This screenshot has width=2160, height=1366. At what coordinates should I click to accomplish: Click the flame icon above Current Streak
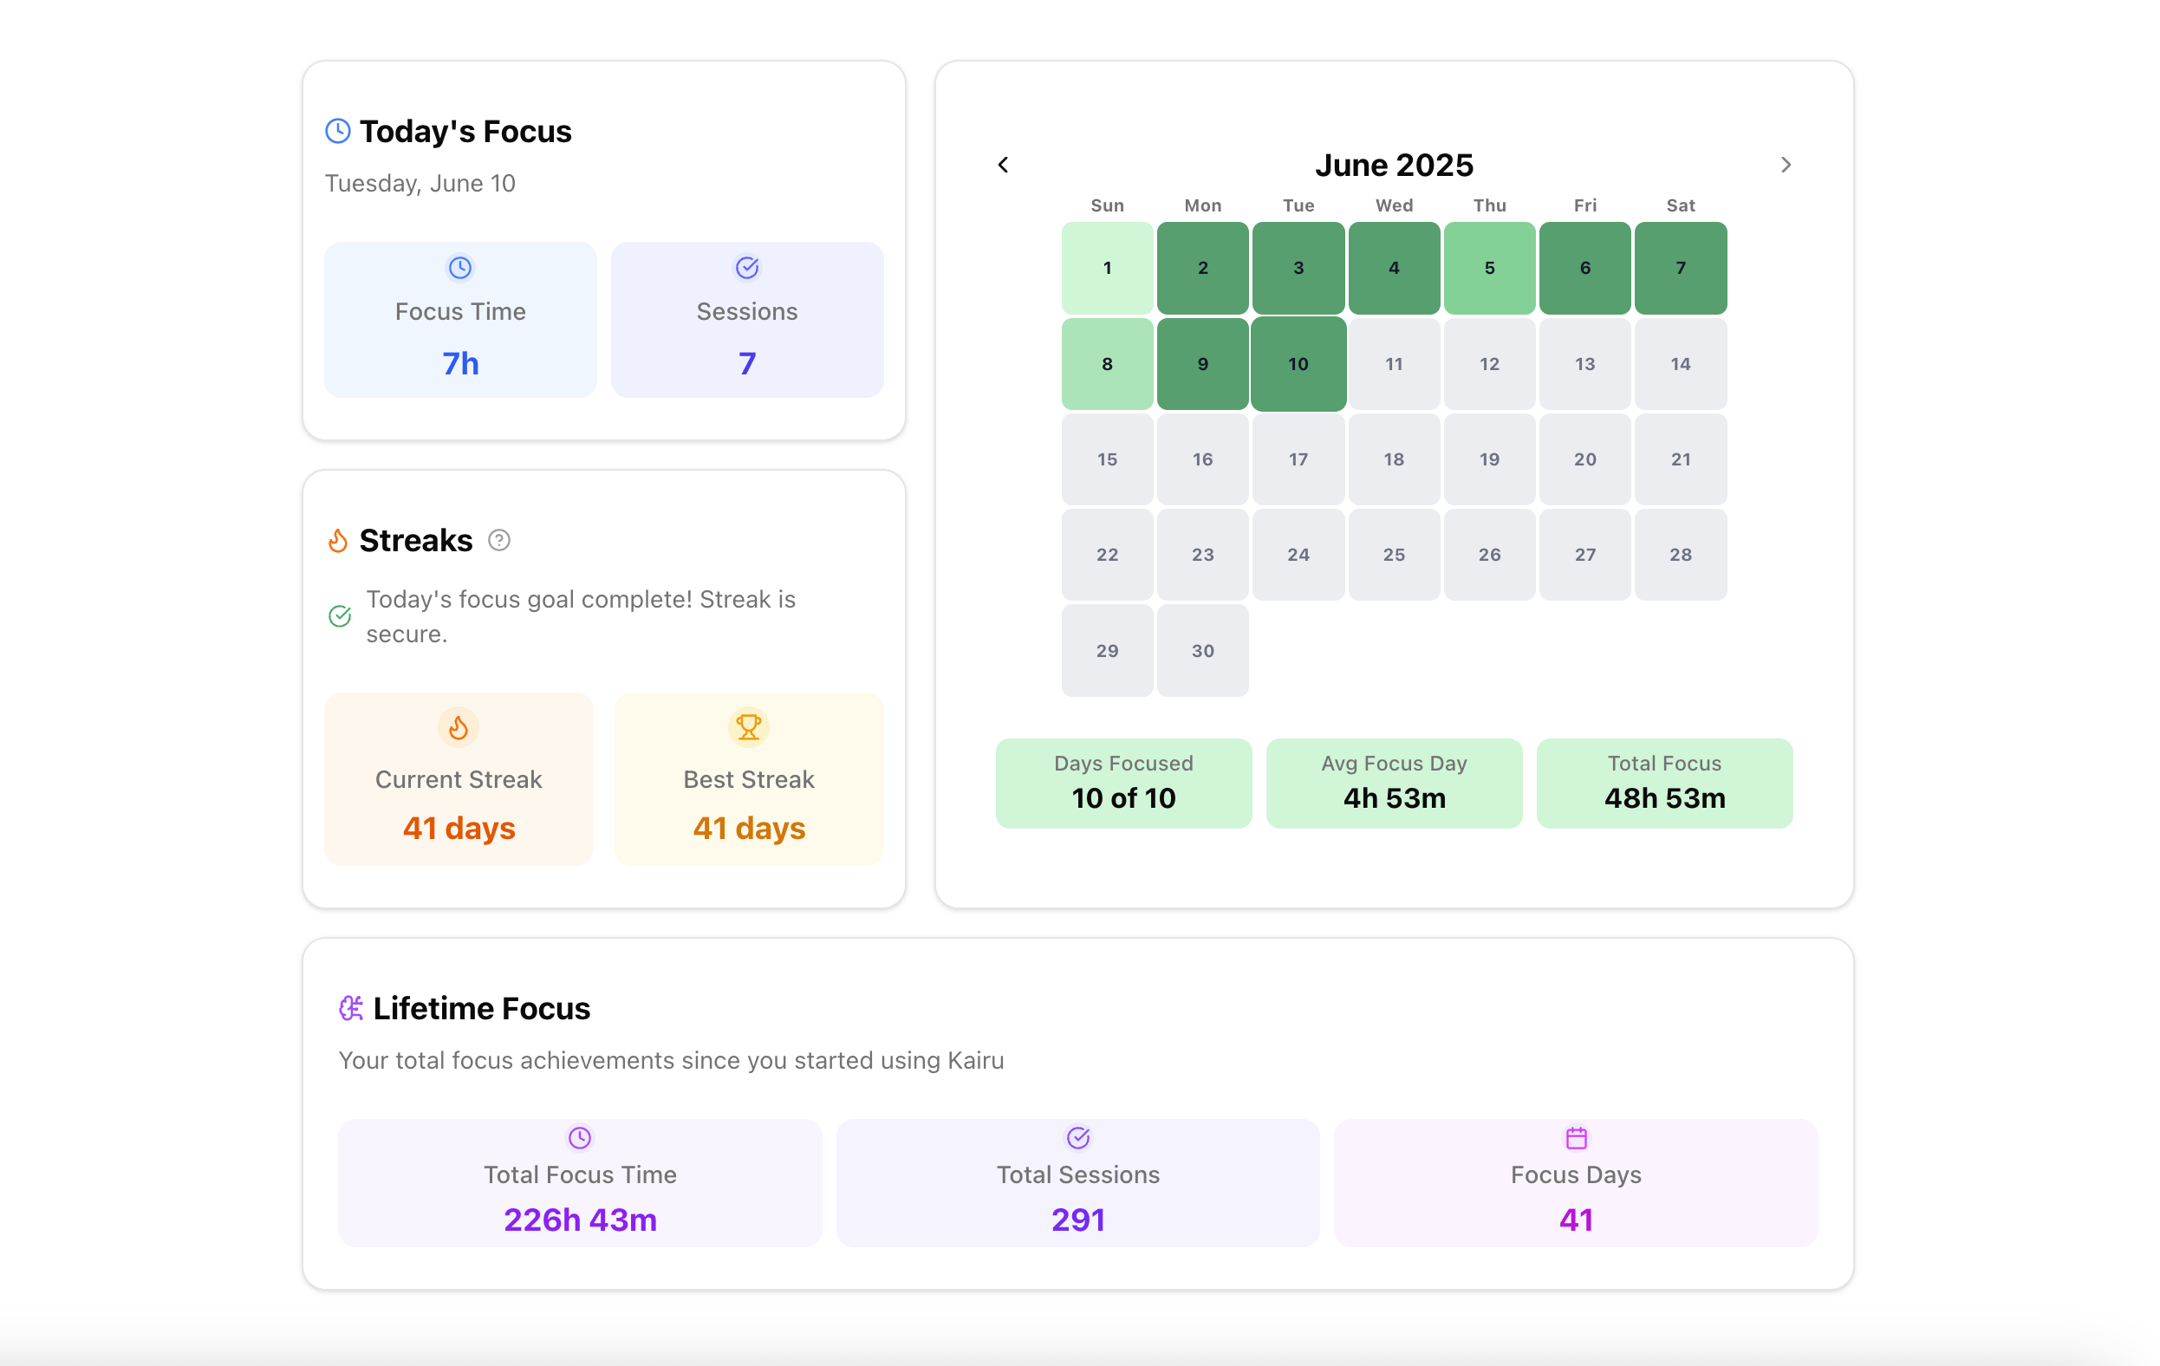click(459, 726)
